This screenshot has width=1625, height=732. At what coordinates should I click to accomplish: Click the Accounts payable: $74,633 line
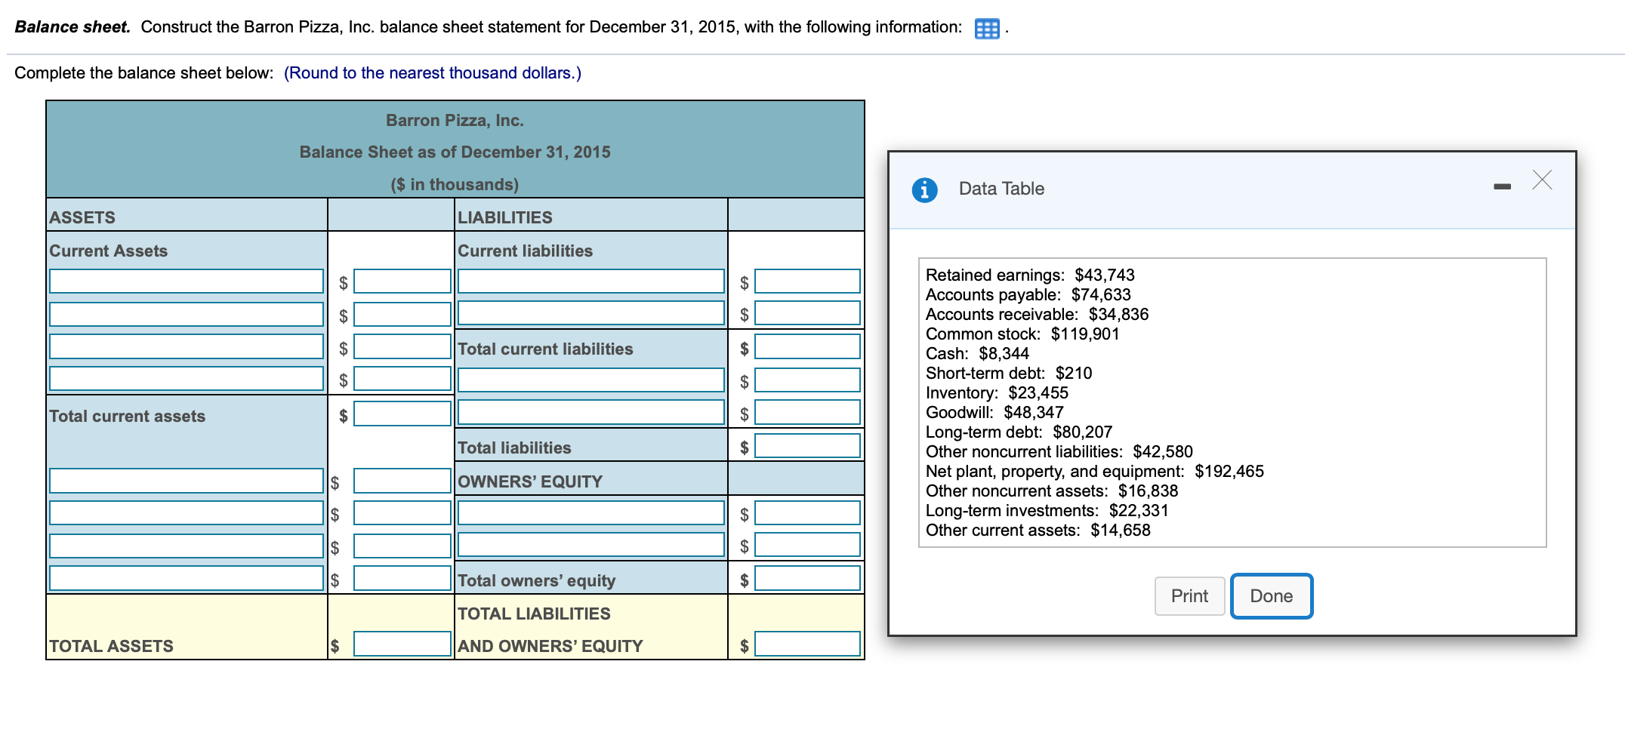[1028, 295]
